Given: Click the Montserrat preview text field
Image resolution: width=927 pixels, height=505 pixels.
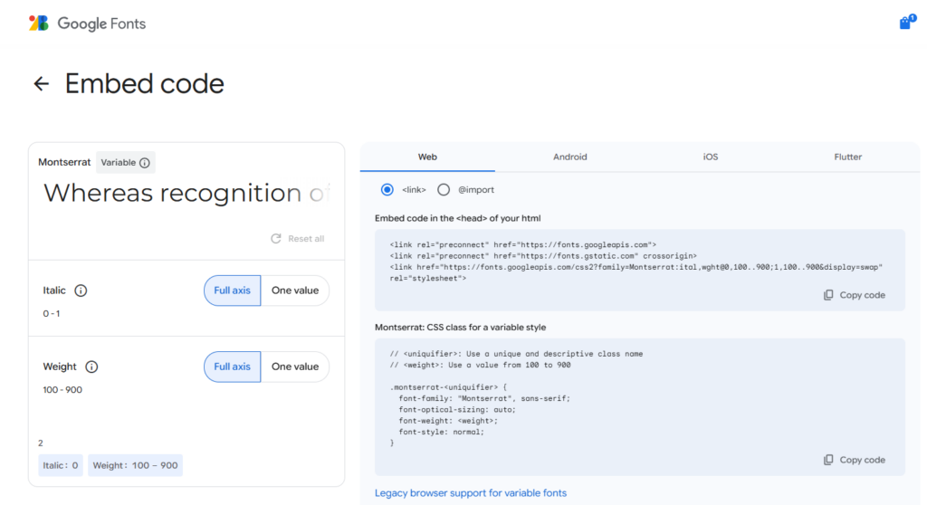Looking at the screenshot, I should 186,193.
